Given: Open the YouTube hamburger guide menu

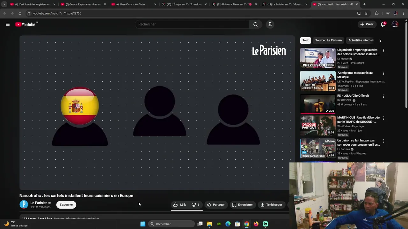Looking at the screenshot, I should coord(8,24).
